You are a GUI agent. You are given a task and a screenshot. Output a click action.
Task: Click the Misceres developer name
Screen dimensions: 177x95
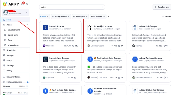tap(50, 46)
